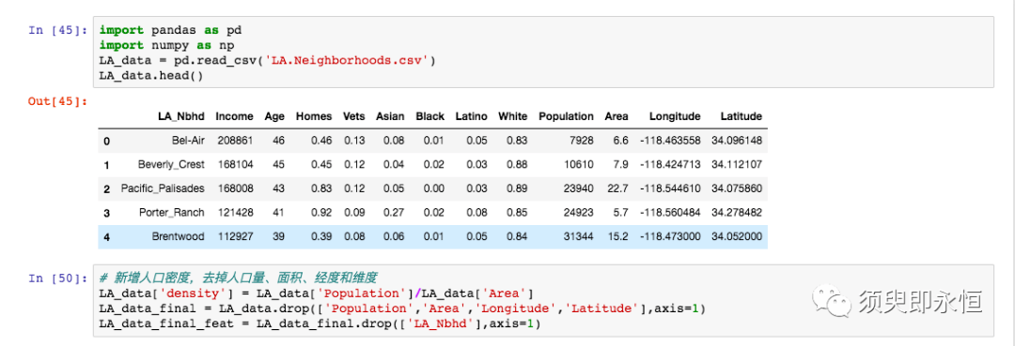Click longitude value -118.560484
Viewport: 1015px width, 346px height.
[x=670, y=212]
